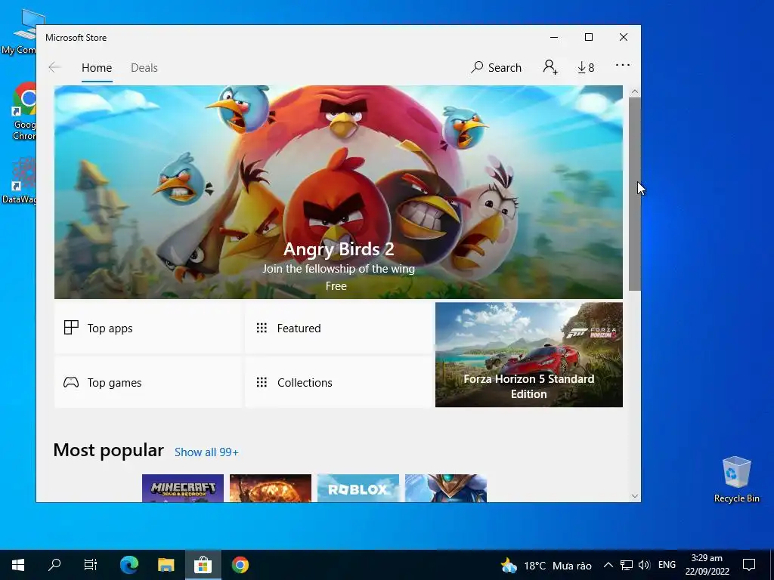Open the notification center icon
The height and width of the screenshot is (580, 774).
(749, 565)
